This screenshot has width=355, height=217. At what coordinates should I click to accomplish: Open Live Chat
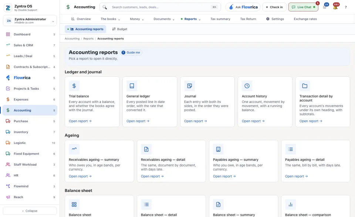303,7
